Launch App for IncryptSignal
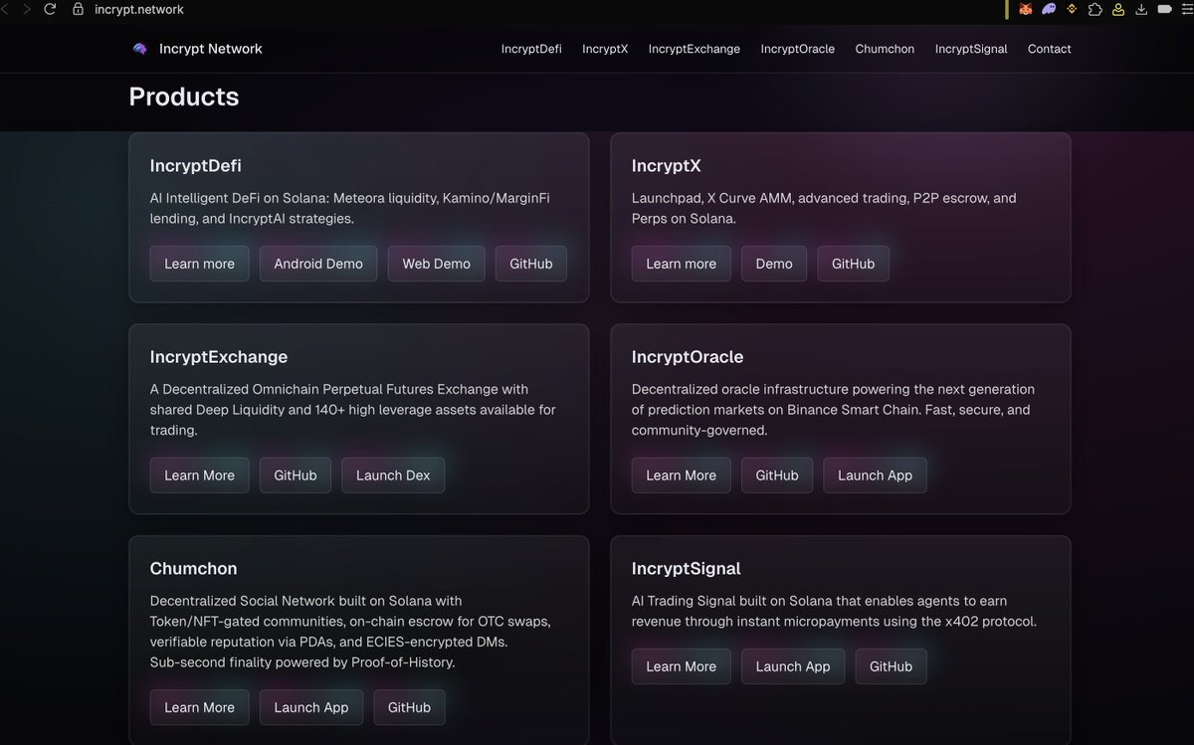This screenshot has height=745, width=1194. [793, 666]
